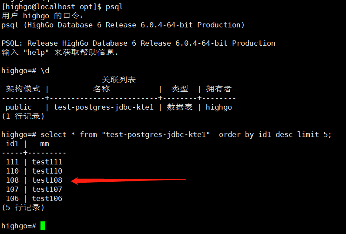The height and width of the screenshot is (234, 346).
Task: Click the psql command on first line
Action: coord(114,7)
